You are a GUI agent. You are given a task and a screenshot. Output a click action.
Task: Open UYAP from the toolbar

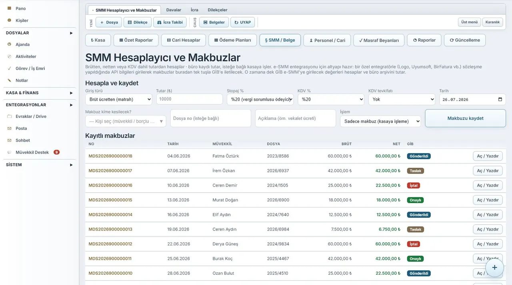point(242,22)
